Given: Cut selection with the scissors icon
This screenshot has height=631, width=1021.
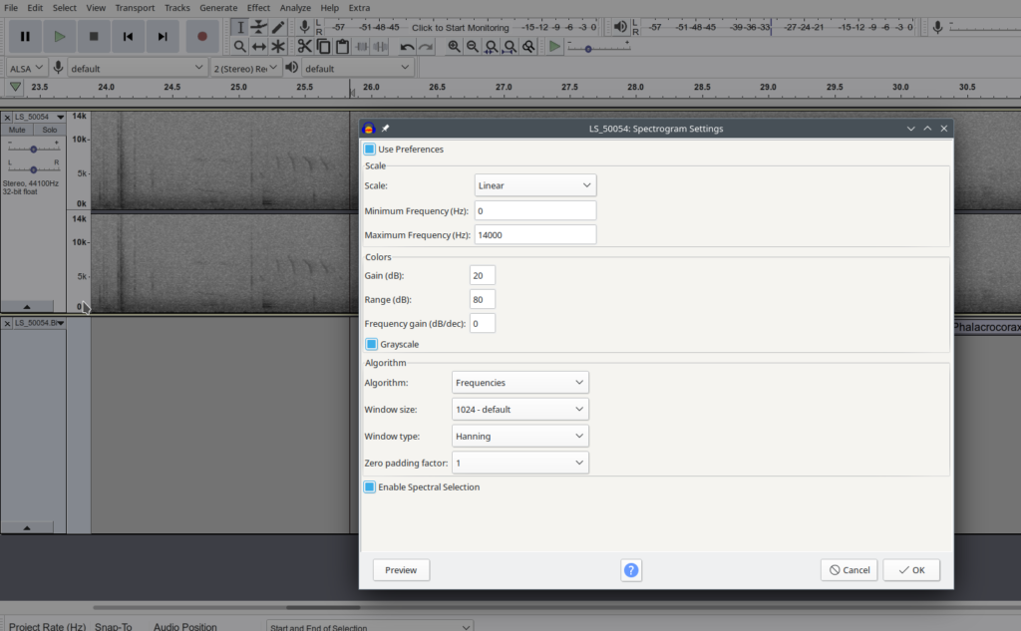Looking at the screenshot, I should (304, 46).
